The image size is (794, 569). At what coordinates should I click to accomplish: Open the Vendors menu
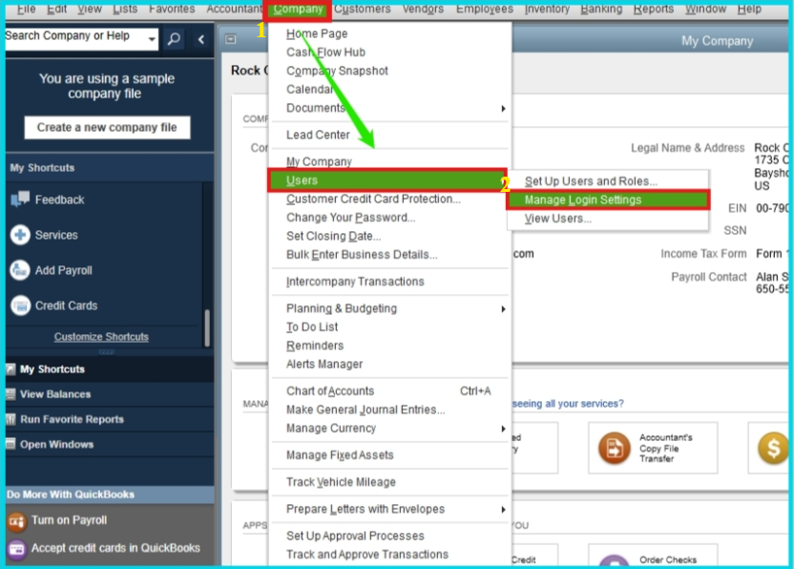tap(423, 10)
